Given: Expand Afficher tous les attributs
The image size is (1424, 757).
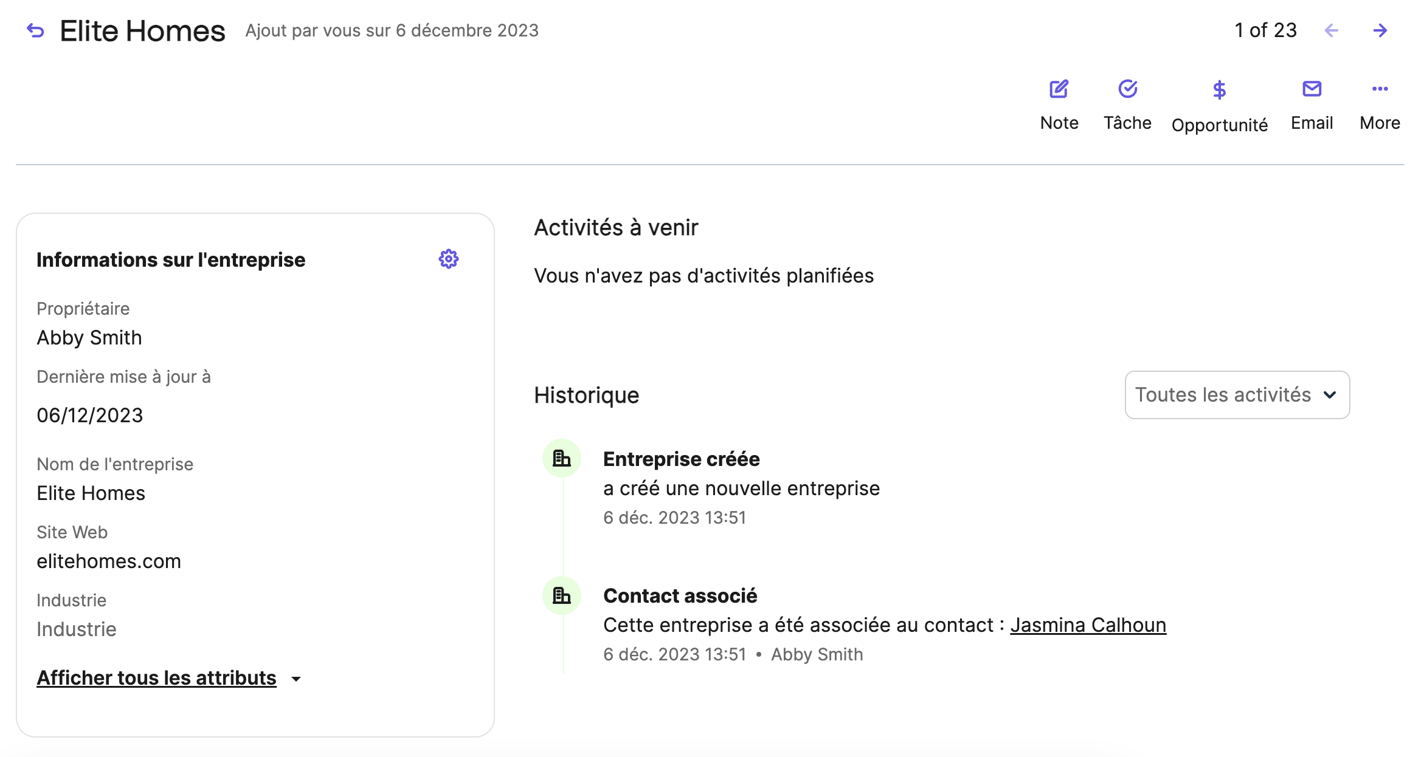Looking at the screenshot, I should 156,677.
